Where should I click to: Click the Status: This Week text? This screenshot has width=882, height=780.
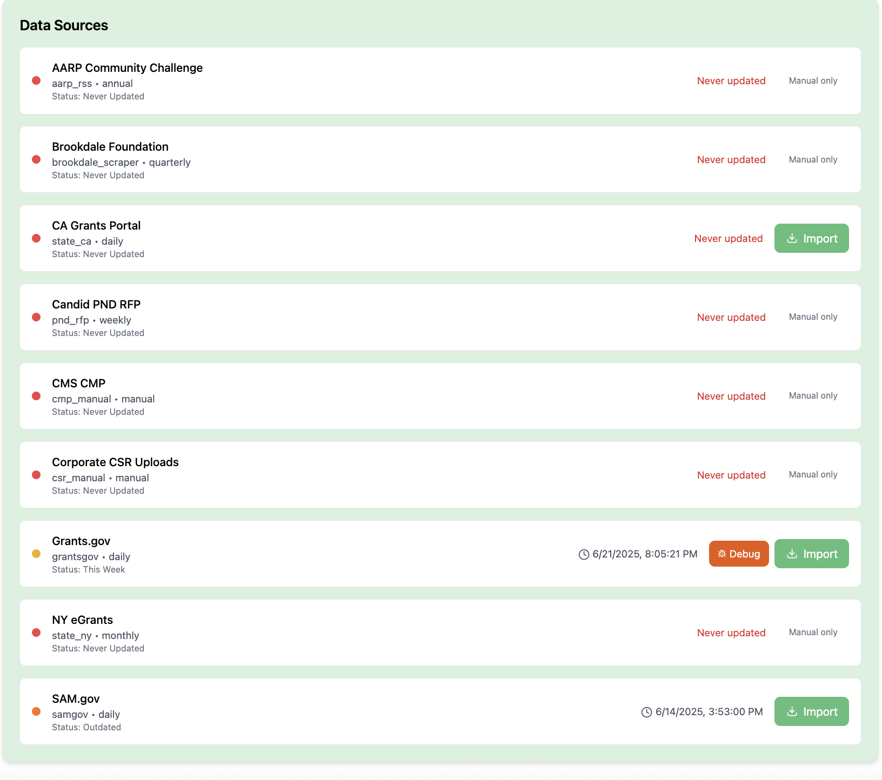[x=89, y=569]
